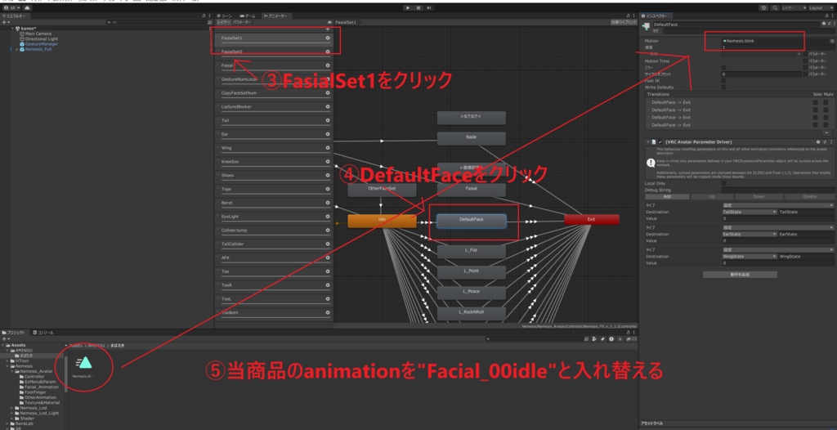
Task: Open the undo history icon
Action: 763,8
